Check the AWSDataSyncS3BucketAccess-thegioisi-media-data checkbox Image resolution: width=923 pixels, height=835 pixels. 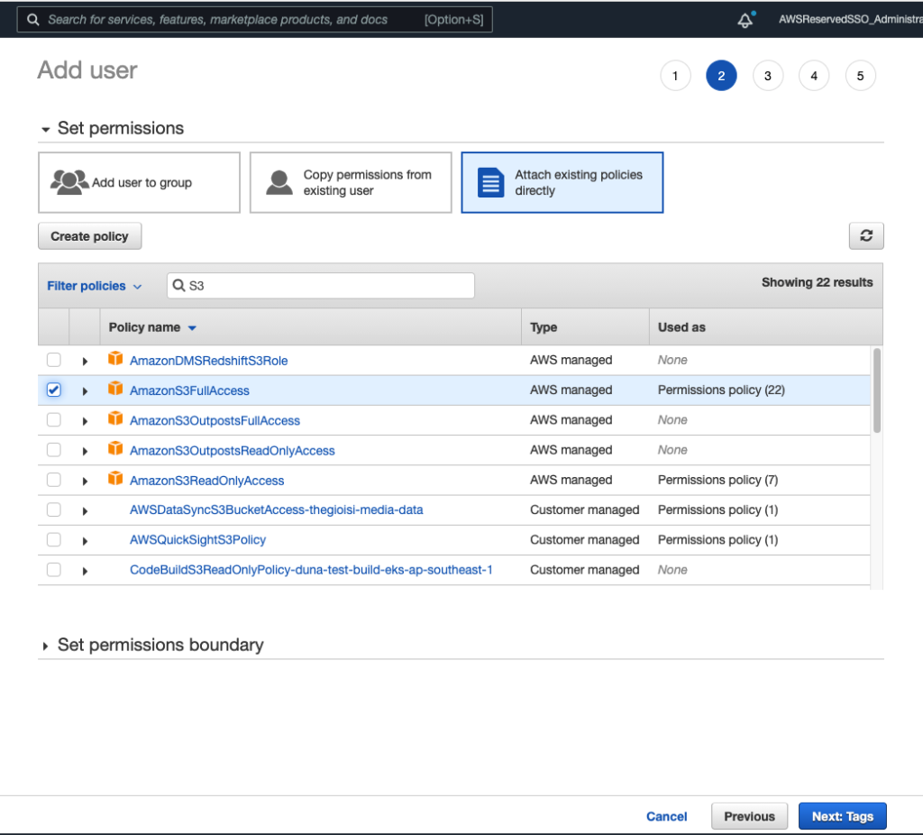(53, 510)
